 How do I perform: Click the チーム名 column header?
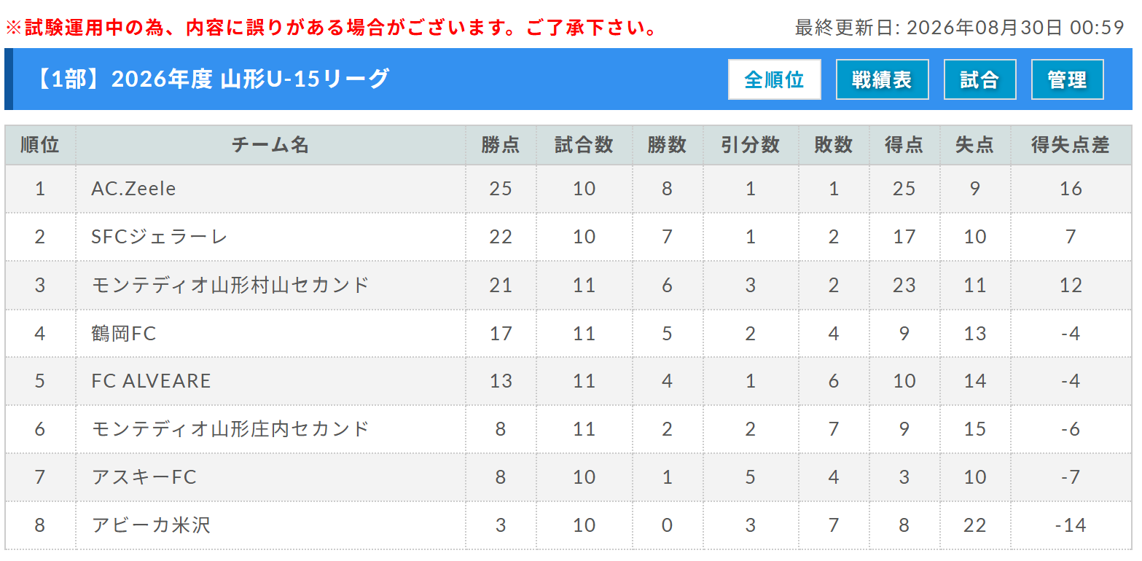[270, 145]
